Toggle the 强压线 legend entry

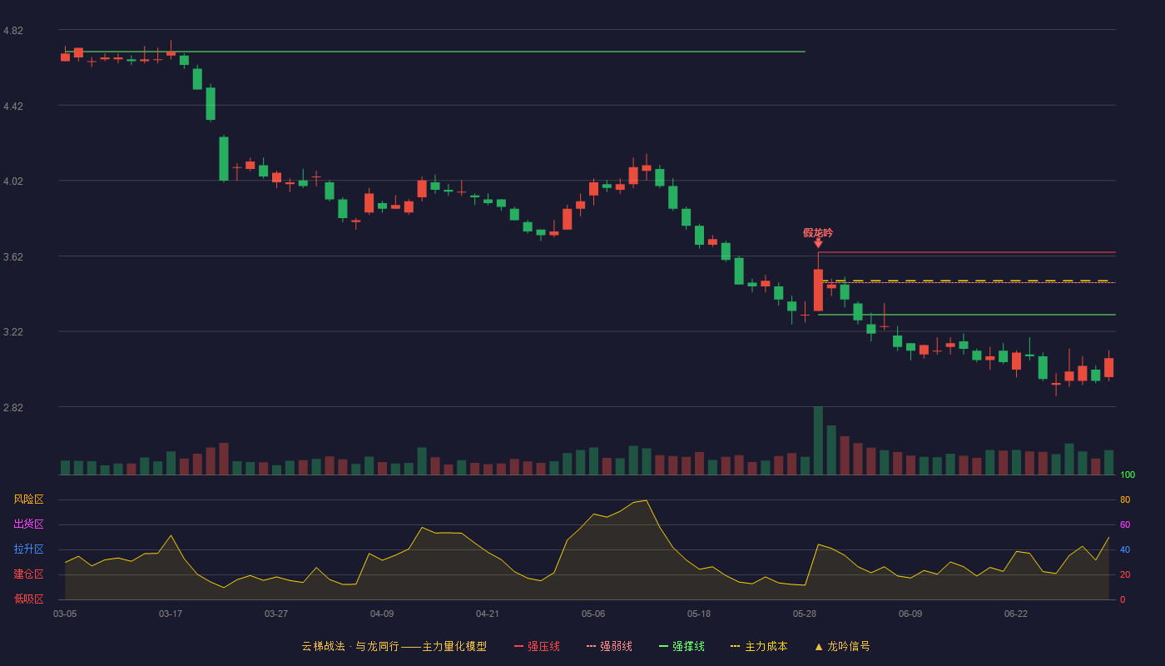point(537,646)
